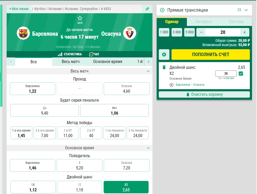Screen dimensions: 257x194
Task: Collapse the Основное время section
Action: [x=148, y=148]
